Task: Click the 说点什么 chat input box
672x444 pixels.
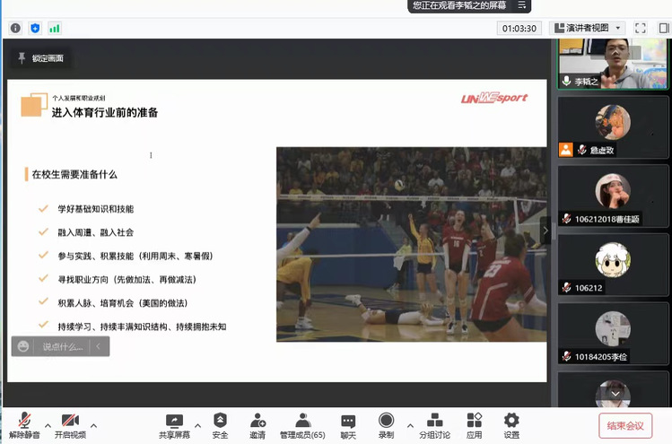Action: (60, 346)
